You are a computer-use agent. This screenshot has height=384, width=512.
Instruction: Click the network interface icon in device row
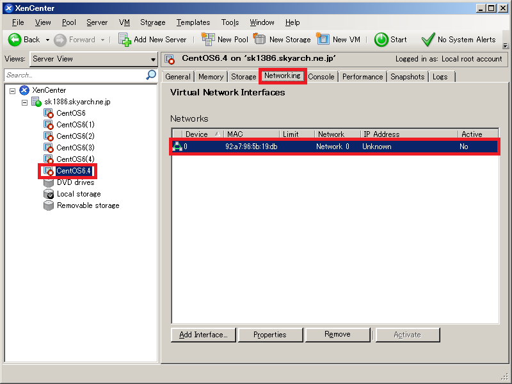(177, 147)
